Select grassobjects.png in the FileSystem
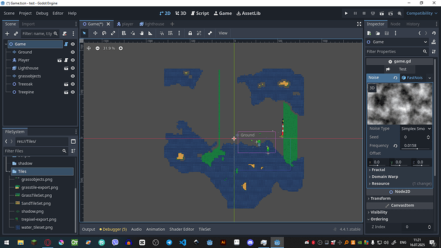This screenshot has width=441, height=248. pyautogui.click(x=37, y=180)
